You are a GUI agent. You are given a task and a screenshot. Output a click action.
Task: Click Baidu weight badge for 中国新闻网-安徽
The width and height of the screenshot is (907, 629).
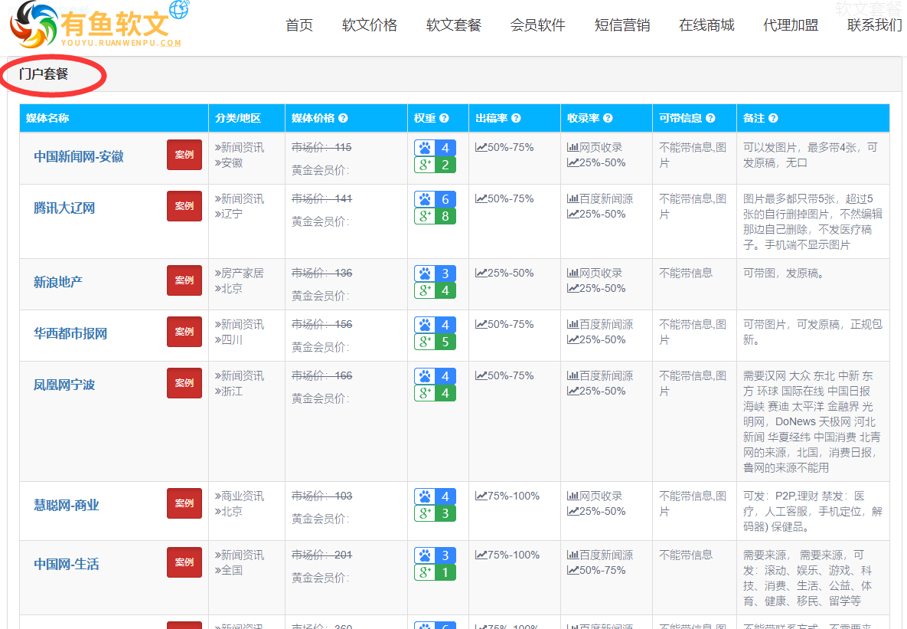[435, 148]
